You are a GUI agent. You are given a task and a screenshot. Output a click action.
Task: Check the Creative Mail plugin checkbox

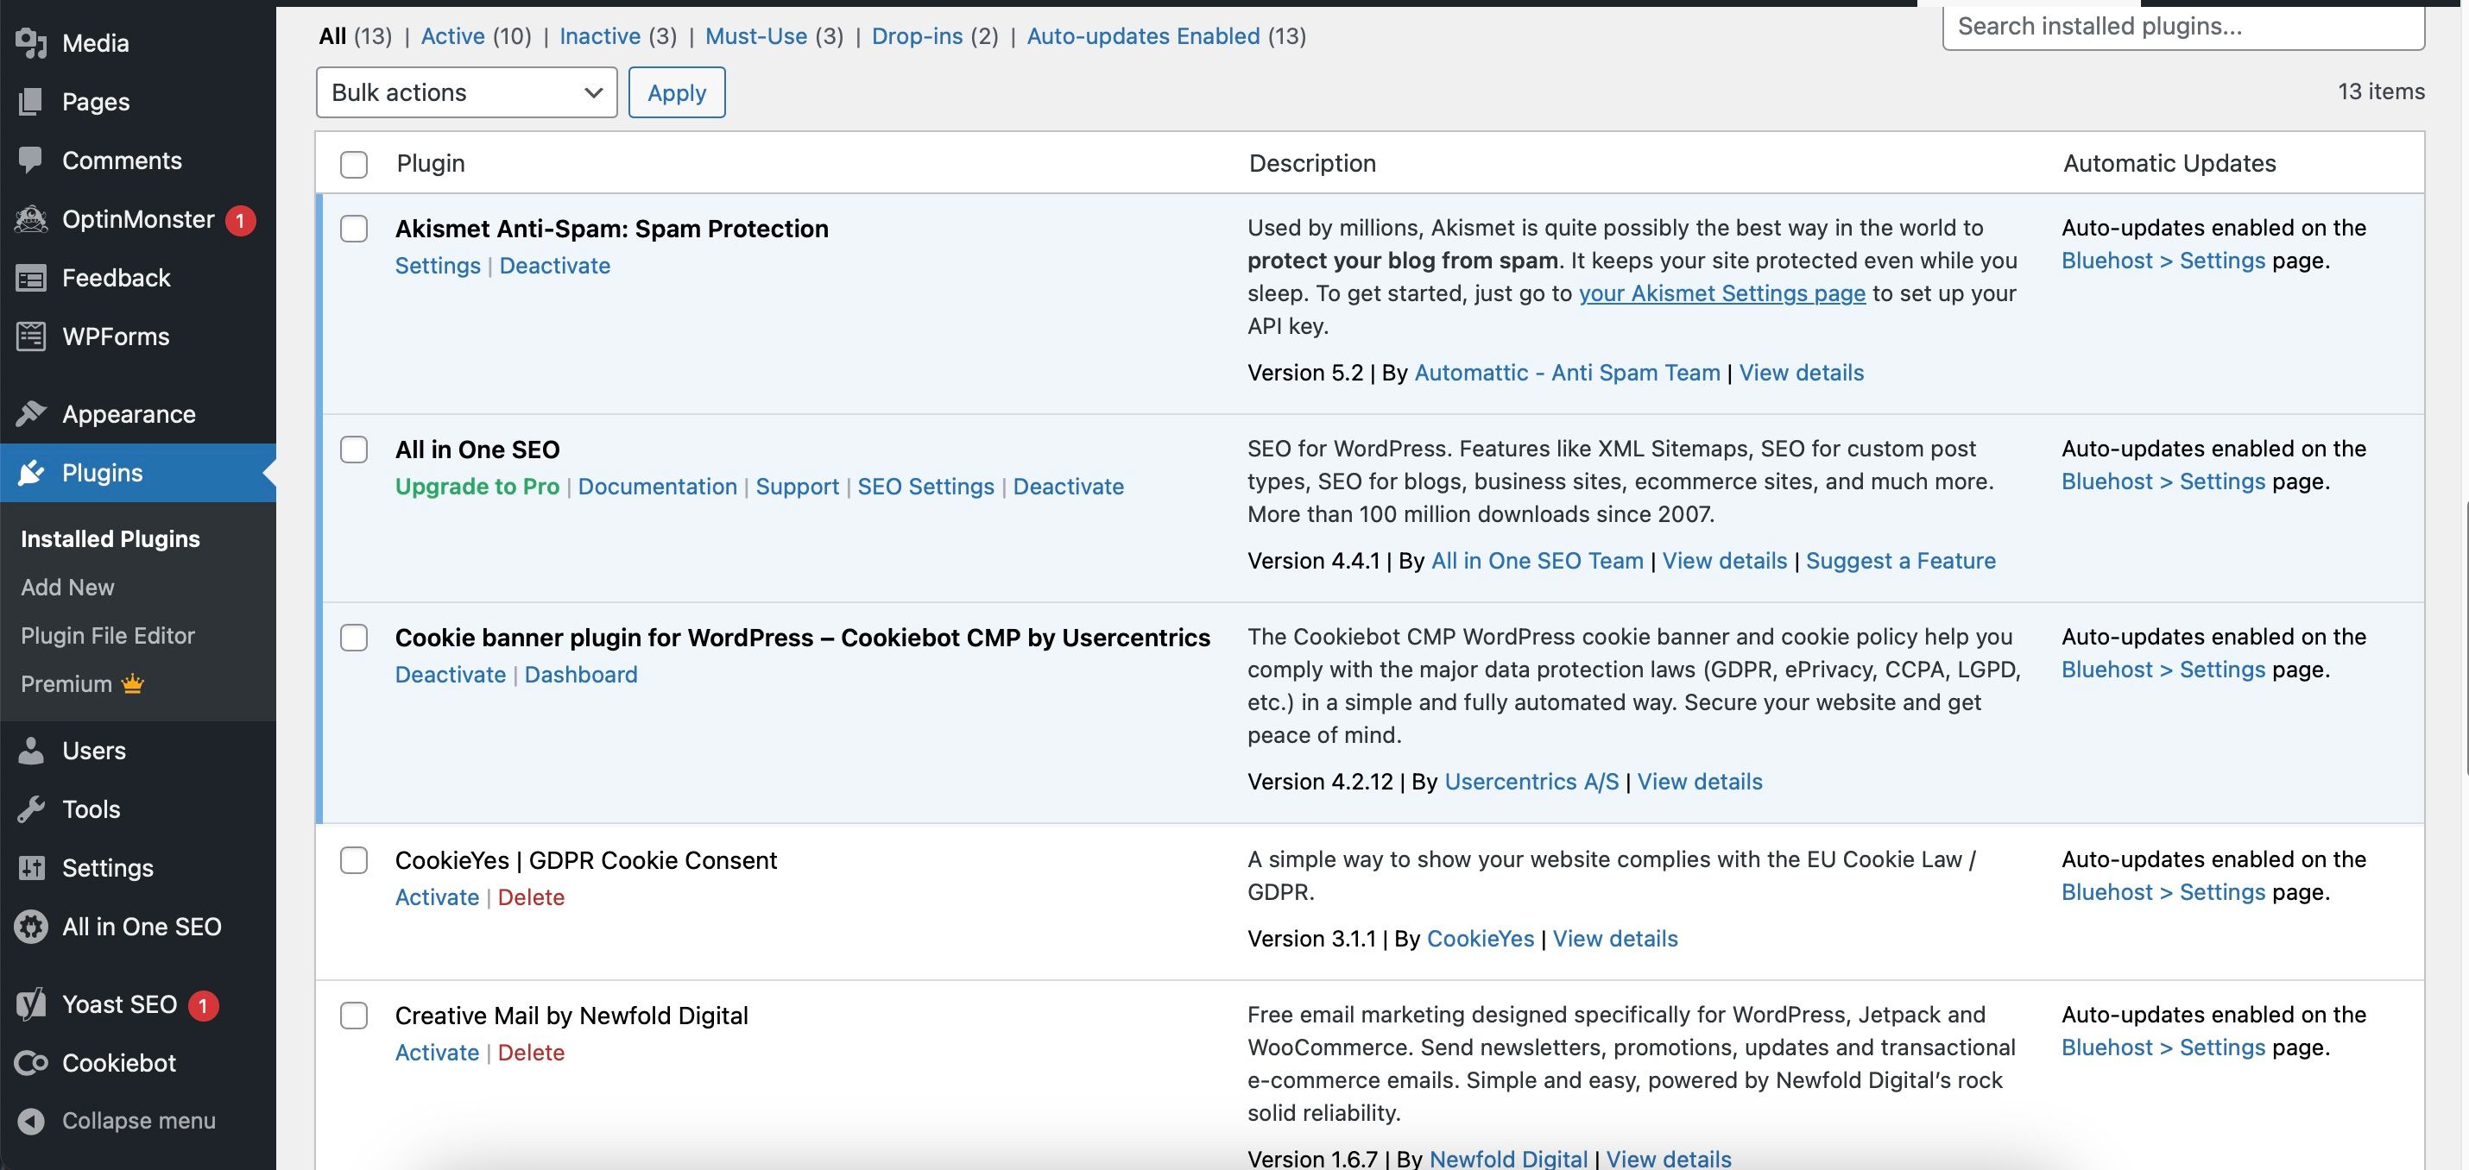click(354, 1016)
